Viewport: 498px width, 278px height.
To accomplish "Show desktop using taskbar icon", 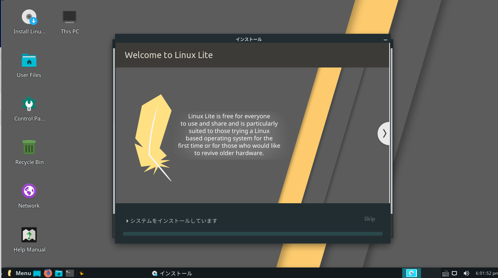I will click(37, 273).
